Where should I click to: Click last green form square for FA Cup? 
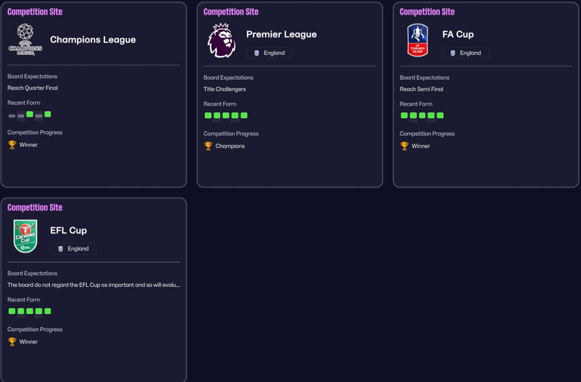440,116
